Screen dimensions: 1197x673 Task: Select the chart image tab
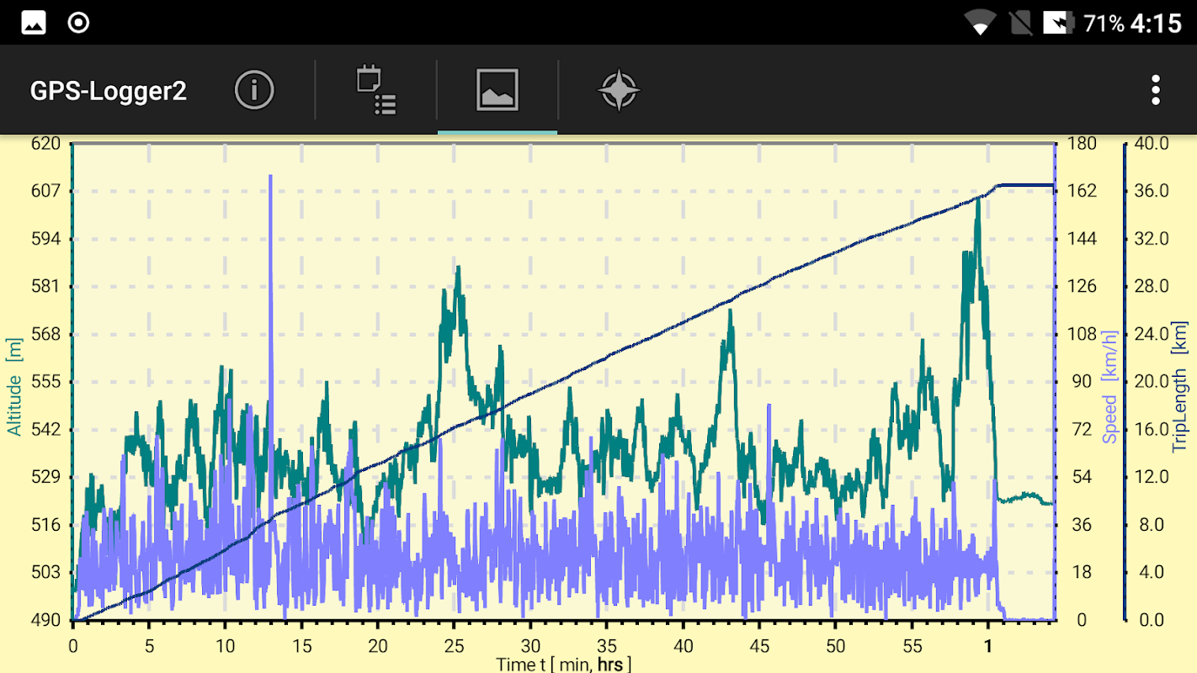[x=497, y=90]
